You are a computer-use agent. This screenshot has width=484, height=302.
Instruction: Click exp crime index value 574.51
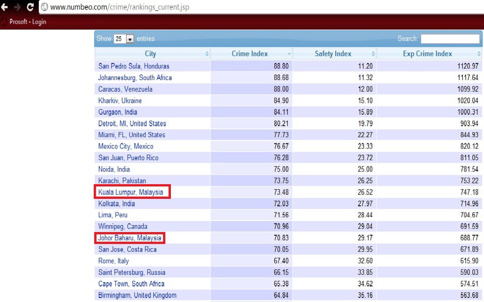pos(469,284)
